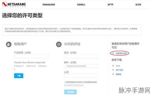Click the Choose Your Version (required) label
The width and height of the screenshot is (150, 95).
(x=29, y=62)
